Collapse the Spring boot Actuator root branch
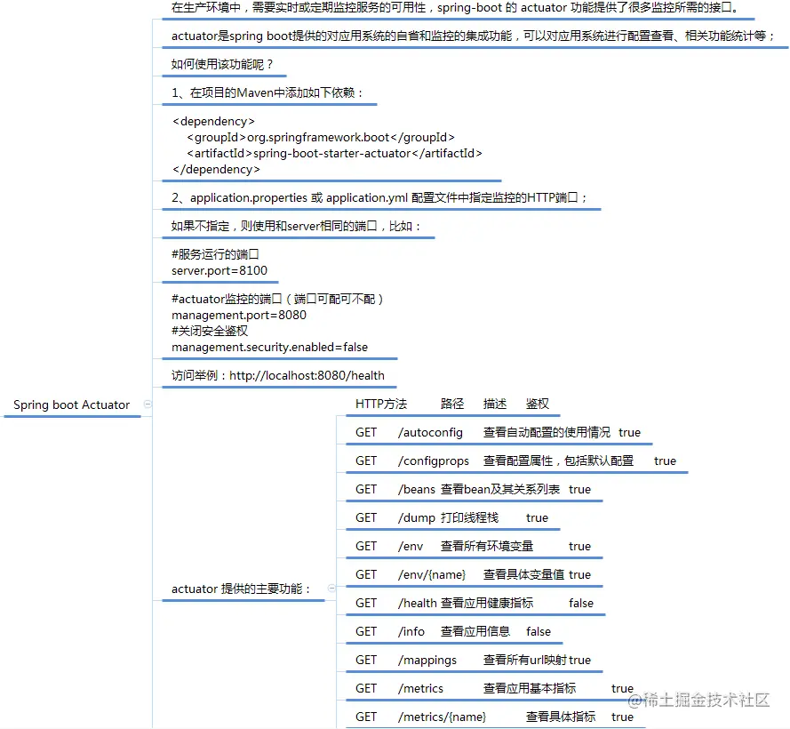 [149, 405]
